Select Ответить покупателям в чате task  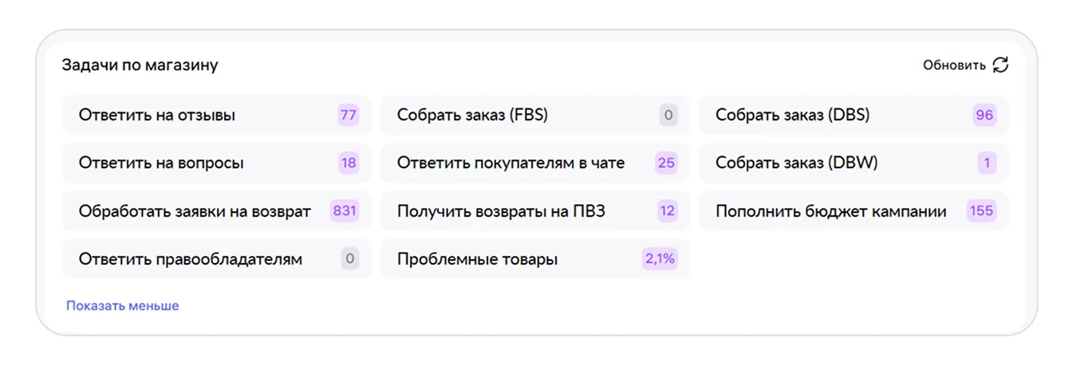[535, 163]
